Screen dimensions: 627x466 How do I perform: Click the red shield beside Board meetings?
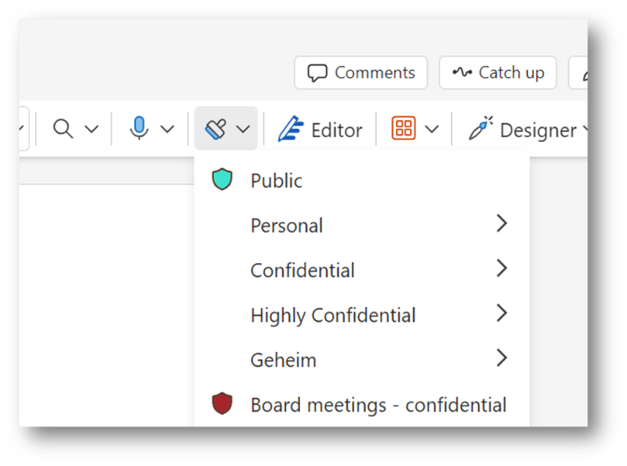223,403
